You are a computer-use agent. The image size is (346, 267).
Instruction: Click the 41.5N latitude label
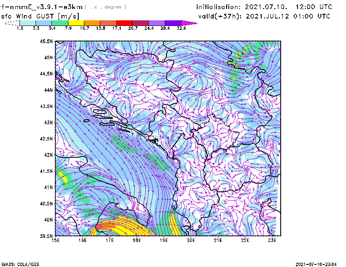click(x=46, y=171)
